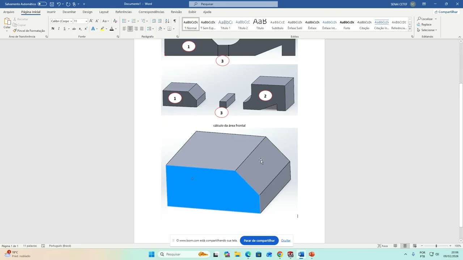The height and width of the screenshot is (260, 463).
Task: Apply yellow text highlight color
Action: [x=102, y=29]
